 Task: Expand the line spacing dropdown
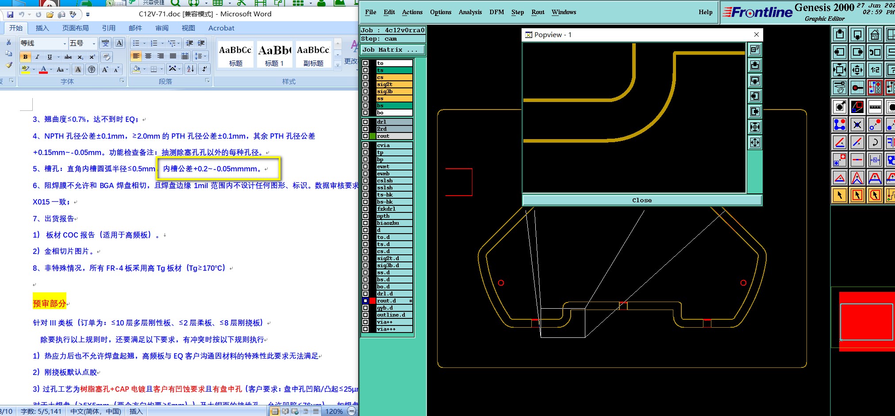(205, 56)
